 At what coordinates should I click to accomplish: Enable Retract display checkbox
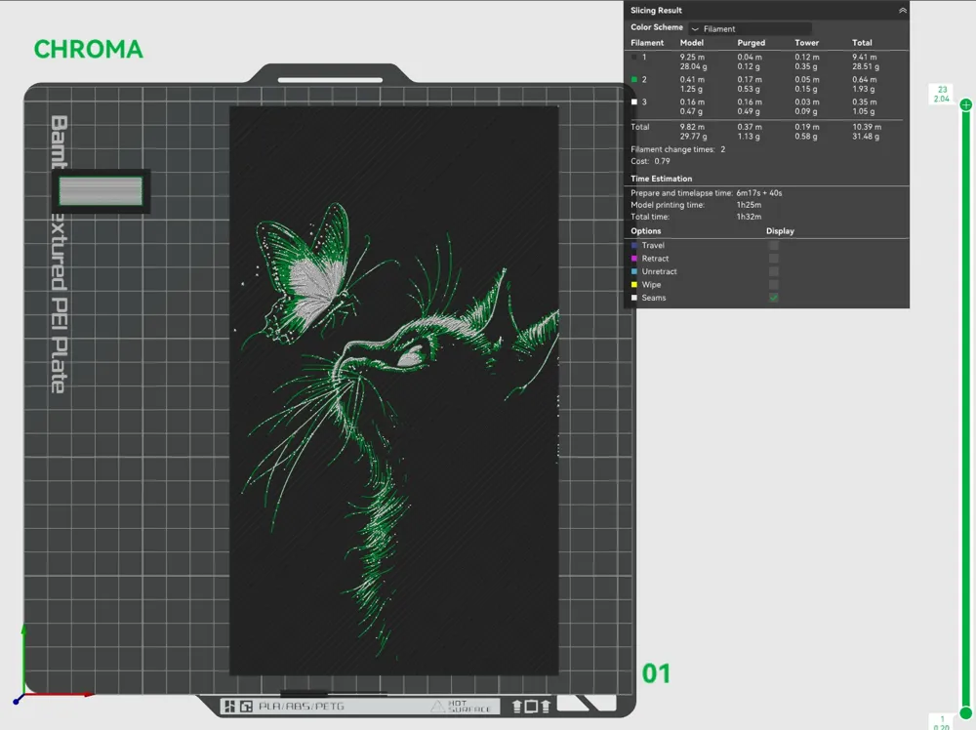pos(774,259)
